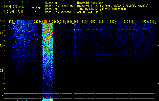
Task: Select the ICOM IC-575 53.7492 MHz receiver text
Action: pos(101,9)
